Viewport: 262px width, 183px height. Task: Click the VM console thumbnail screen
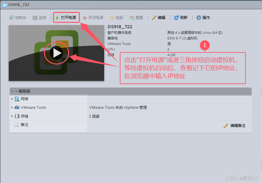click(56, 53)
